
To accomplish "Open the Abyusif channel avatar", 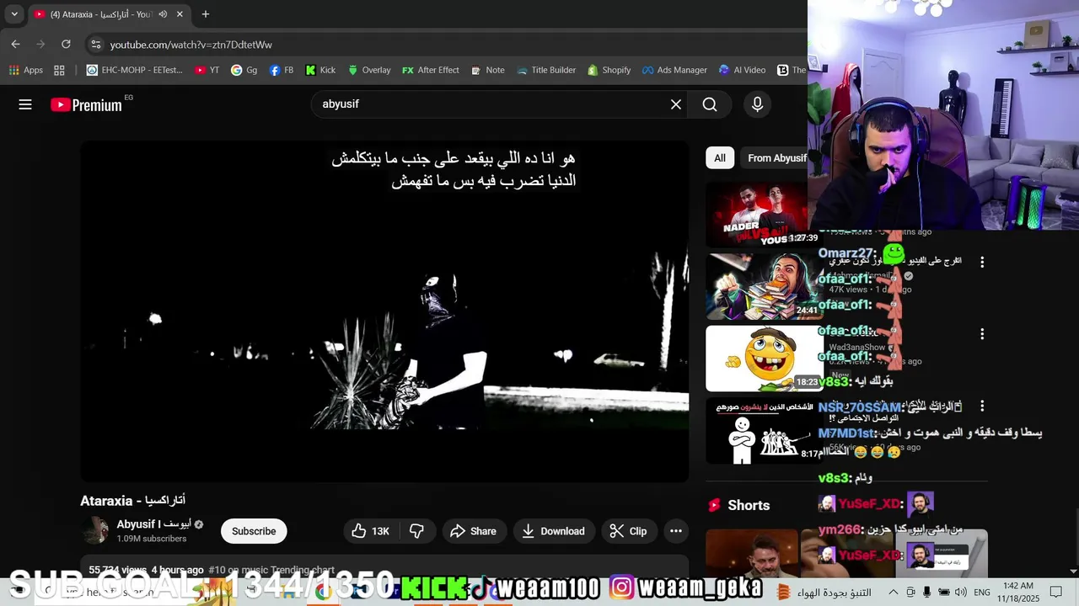I will [95, 531].
